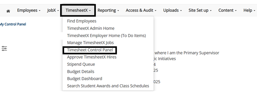The height and width of the screenshot is (96, 257).
Task: Open the JobX dropdown menu
Action: tap(53, 10)
